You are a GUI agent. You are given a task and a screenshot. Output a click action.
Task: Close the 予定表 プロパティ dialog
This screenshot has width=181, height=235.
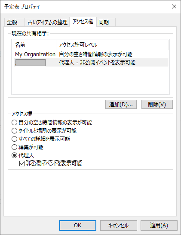174,6
